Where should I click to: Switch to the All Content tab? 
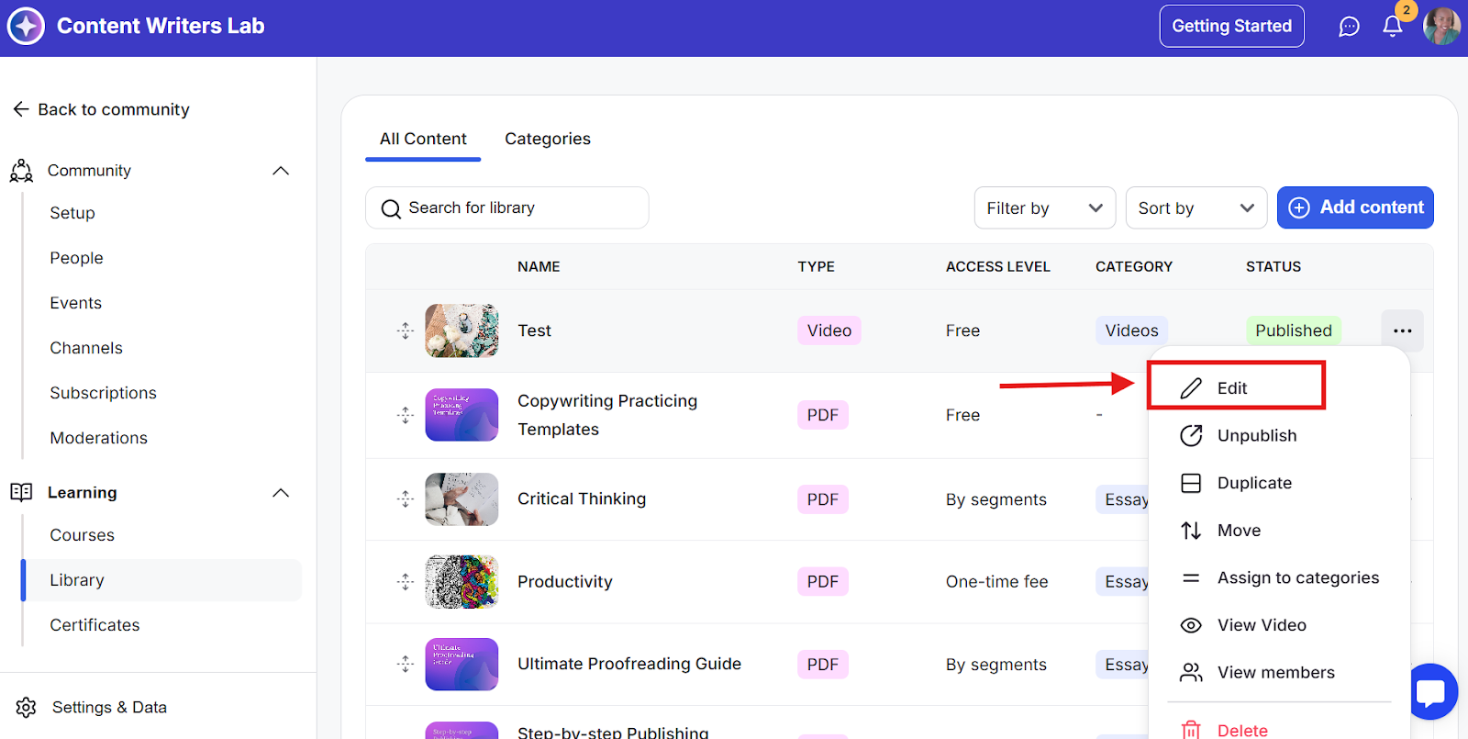click(423, 139)
